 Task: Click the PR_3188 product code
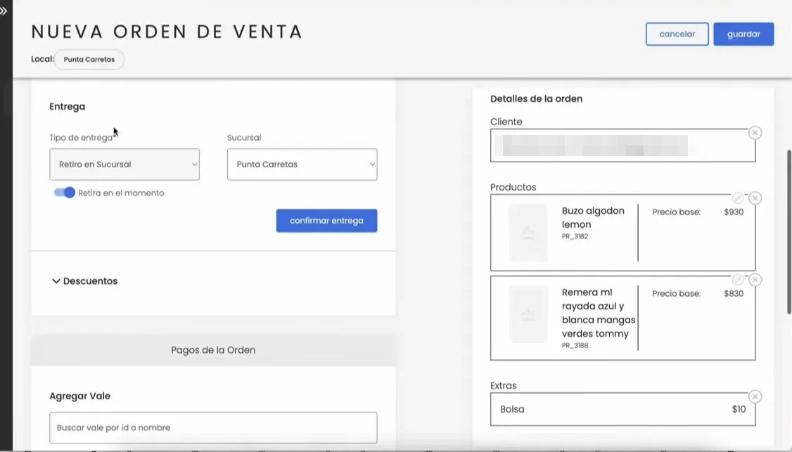[575, 345]
